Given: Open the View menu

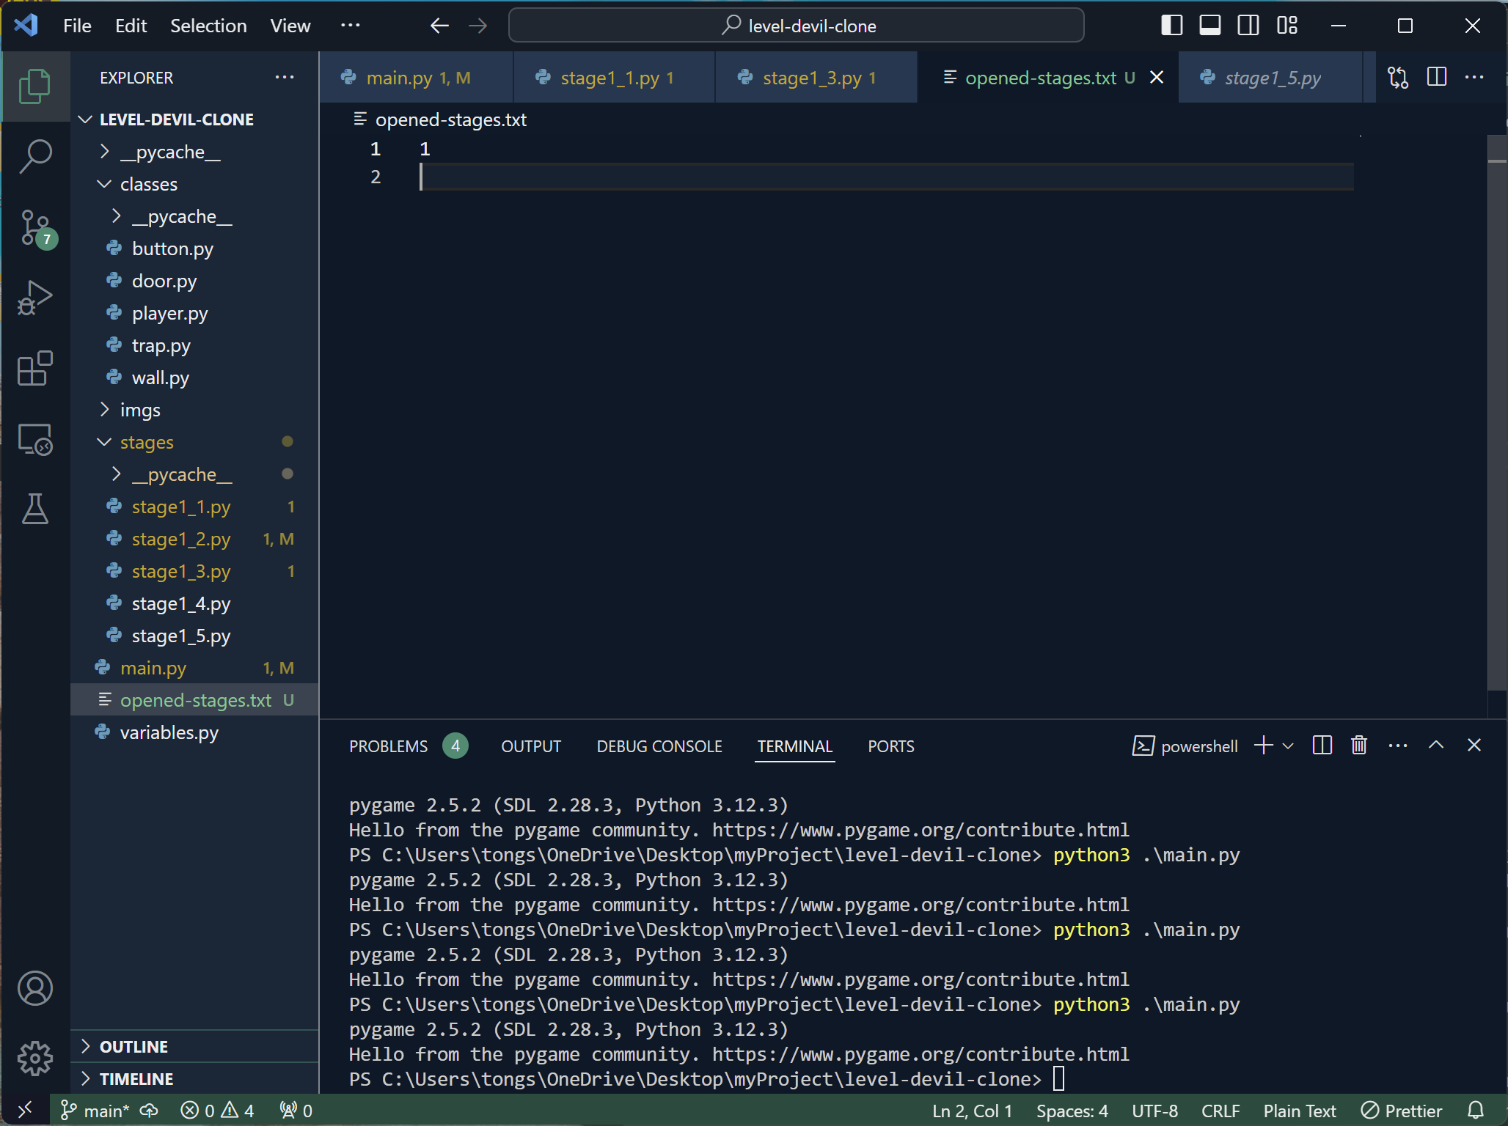Looking at the screenshot, I should coord(290,26).
